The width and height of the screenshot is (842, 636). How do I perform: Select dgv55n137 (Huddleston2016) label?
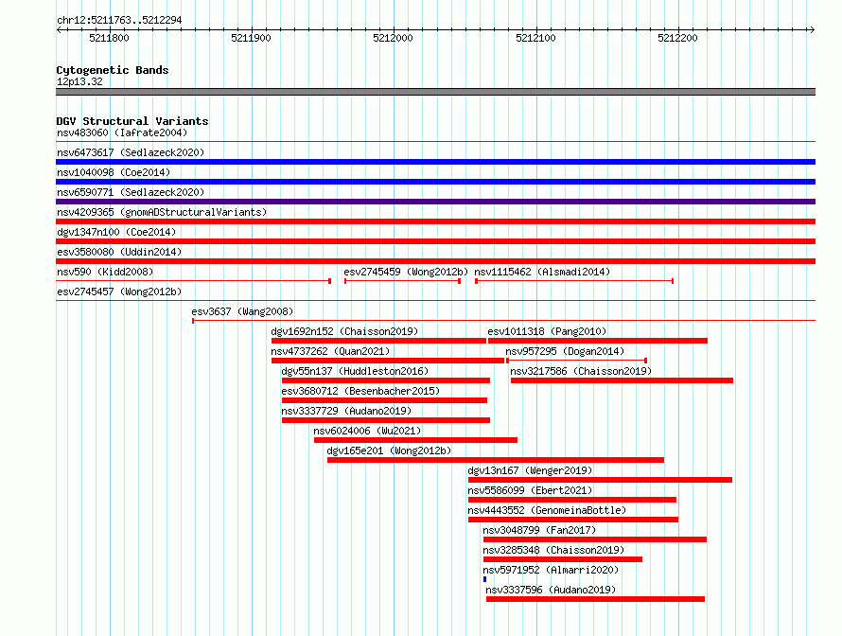point(355,371)
